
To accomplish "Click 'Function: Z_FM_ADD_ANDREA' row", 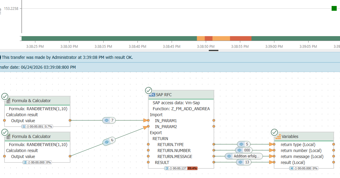I will click(x=181, y=109).
